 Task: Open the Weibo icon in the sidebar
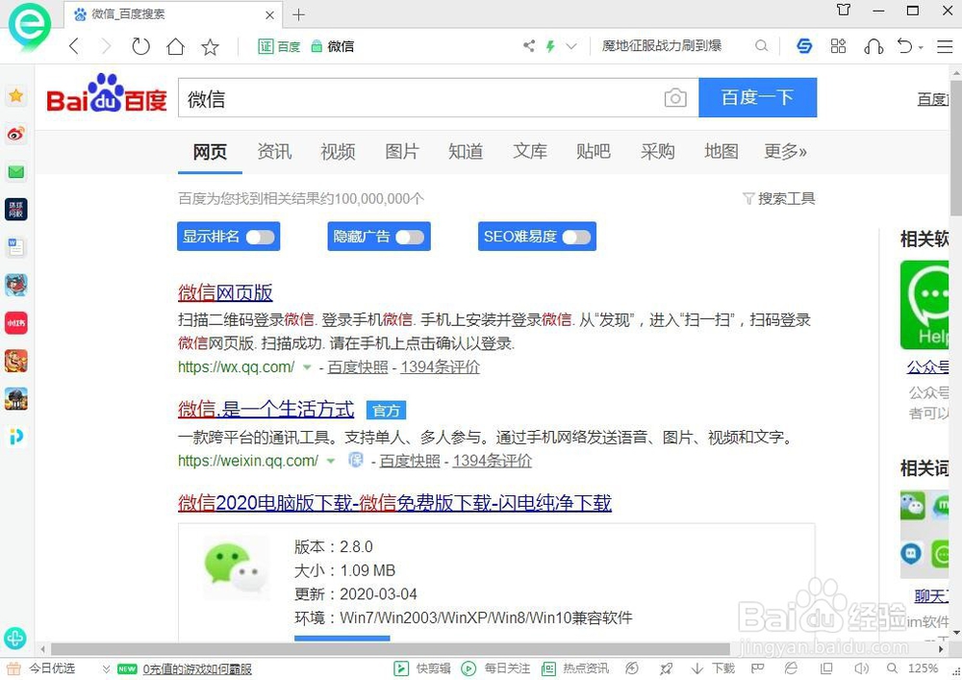[16, 134]
